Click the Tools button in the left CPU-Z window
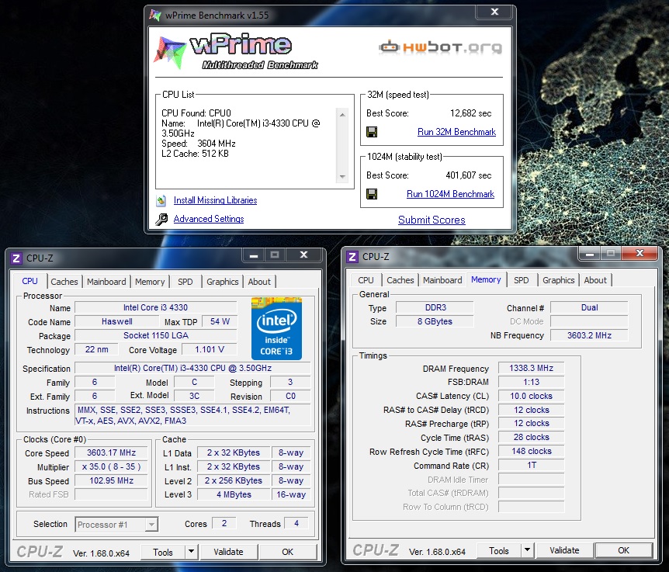The height and width of the screenshot is (572, 669). (x=163, y=552)
